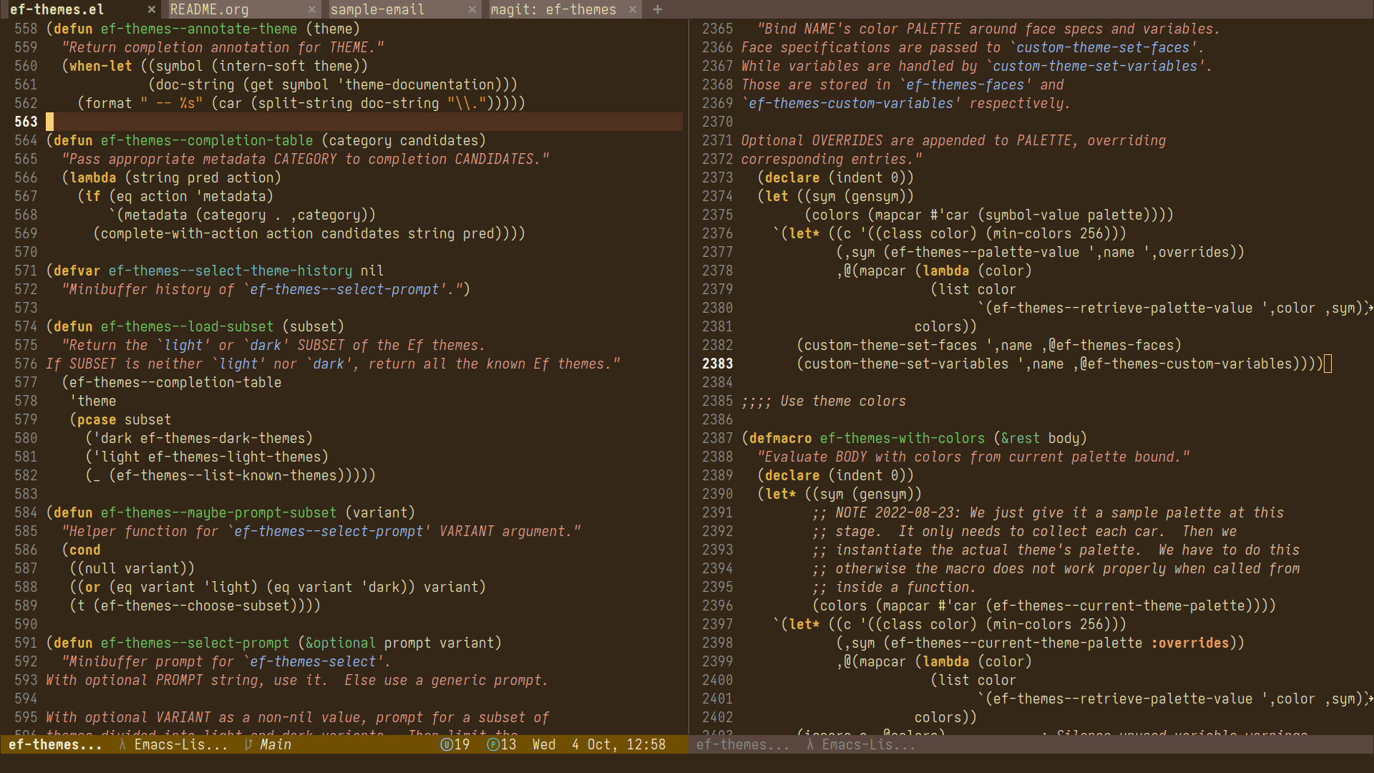Click the :overrides keyword on line 2398
1374x773 pixels.
pos(1190,643)
